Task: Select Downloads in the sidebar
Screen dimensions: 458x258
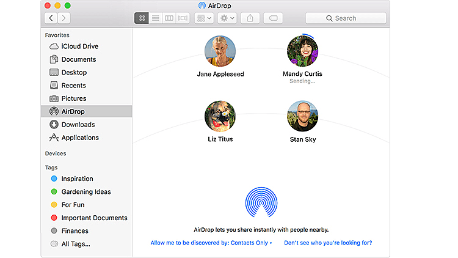Action: point(78,125)
